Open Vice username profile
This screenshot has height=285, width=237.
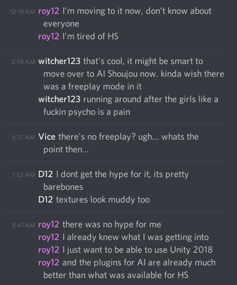(x=47, y=137)
